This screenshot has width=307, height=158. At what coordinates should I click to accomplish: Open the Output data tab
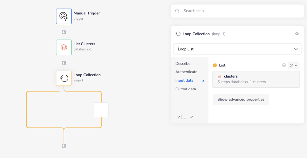[185, 89]
